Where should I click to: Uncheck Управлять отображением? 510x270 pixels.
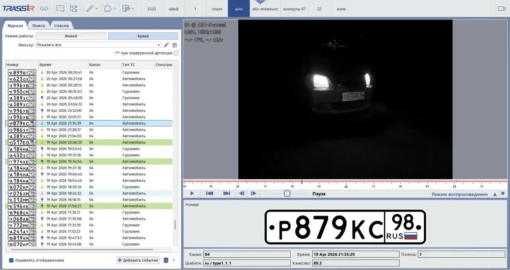tap(11, 260)
